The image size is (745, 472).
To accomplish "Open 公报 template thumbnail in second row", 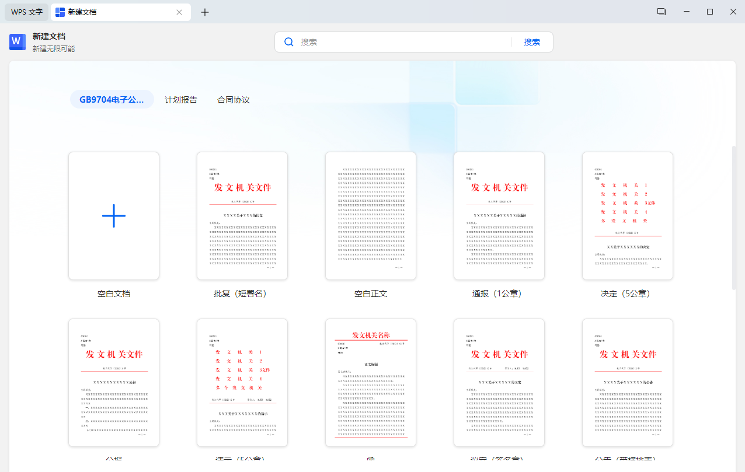I will [x=114, y=383].
